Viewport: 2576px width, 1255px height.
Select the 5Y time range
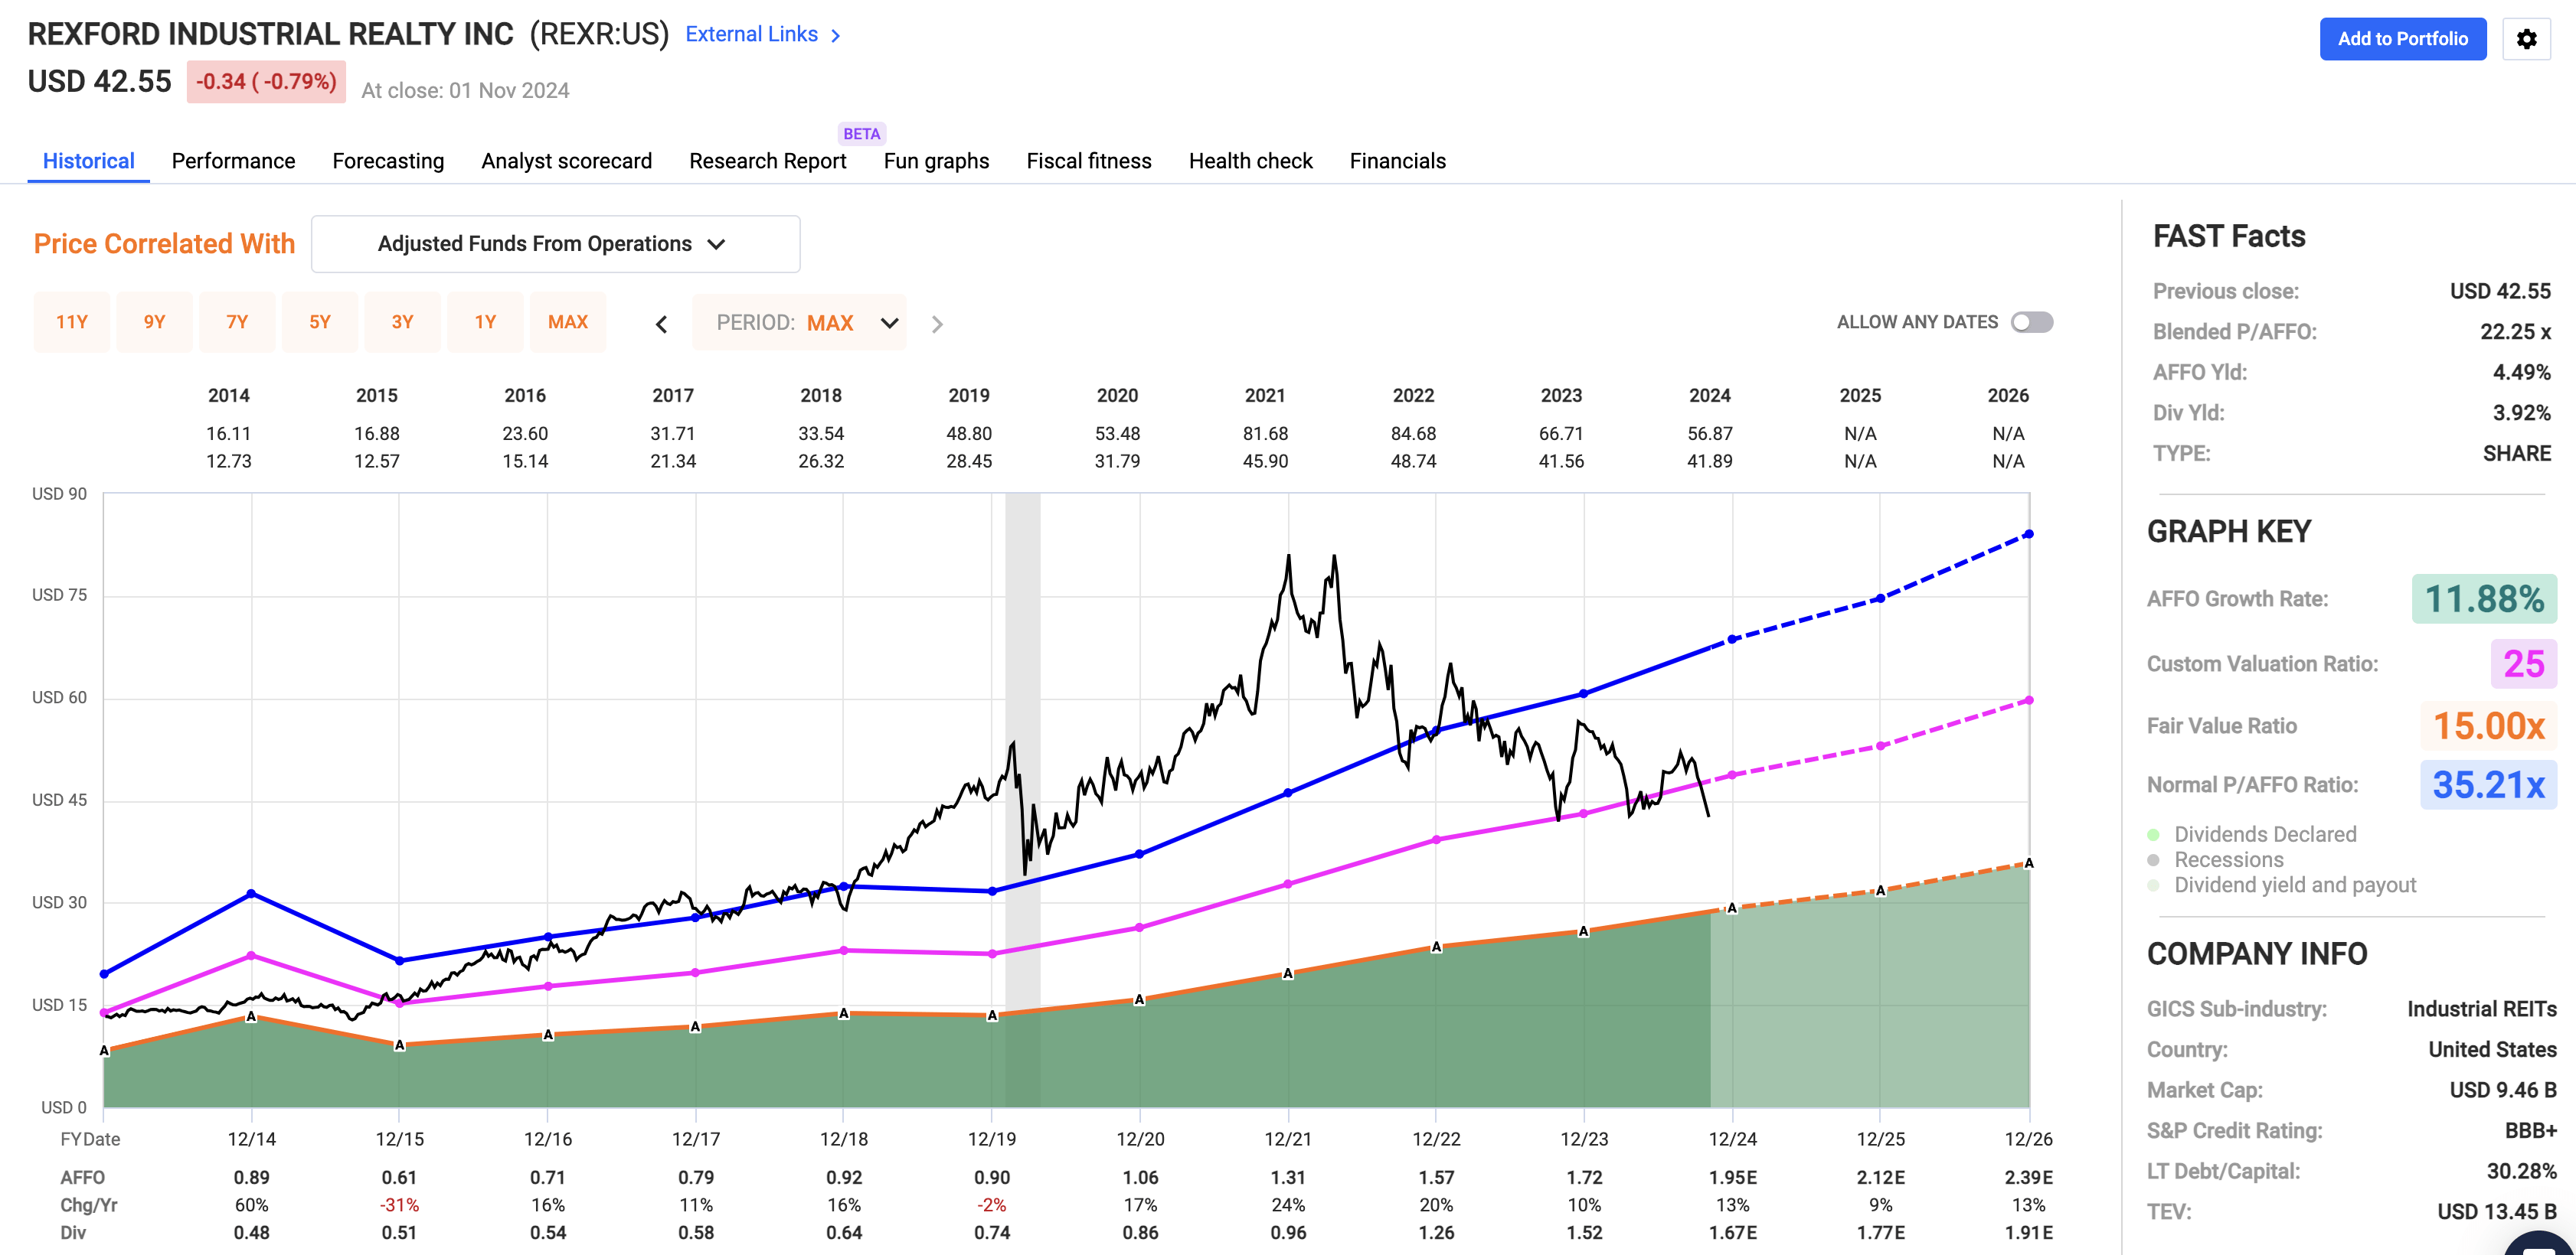320,321
